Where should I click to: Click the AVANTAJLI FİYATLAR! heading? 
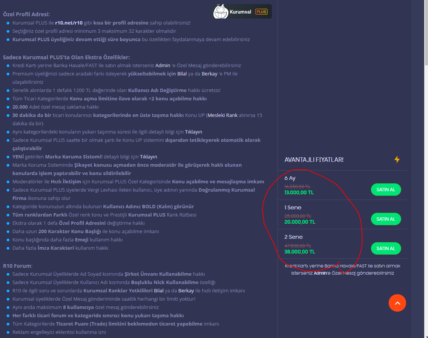[314, 160]
